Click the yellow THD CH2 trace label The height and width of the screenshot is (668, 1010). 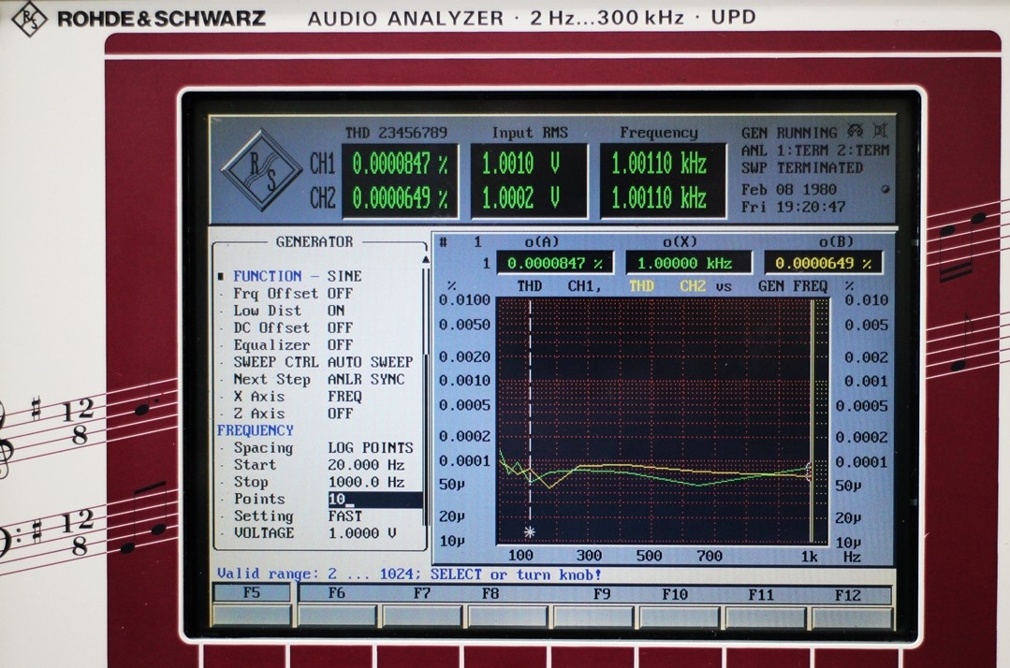pyautogui.click(x=667, y=286)
